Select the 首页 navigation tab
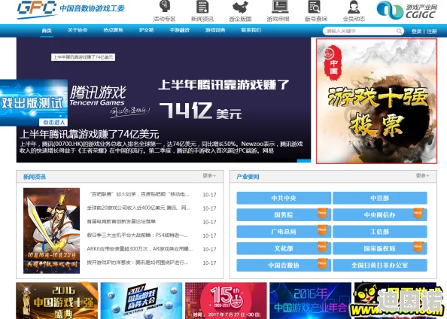The image size is (447, 319). [x=47, y=31]
